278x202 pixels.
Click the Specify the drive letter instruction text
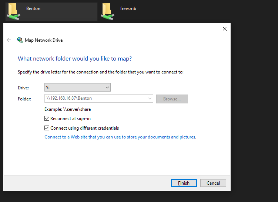(101, 72)
